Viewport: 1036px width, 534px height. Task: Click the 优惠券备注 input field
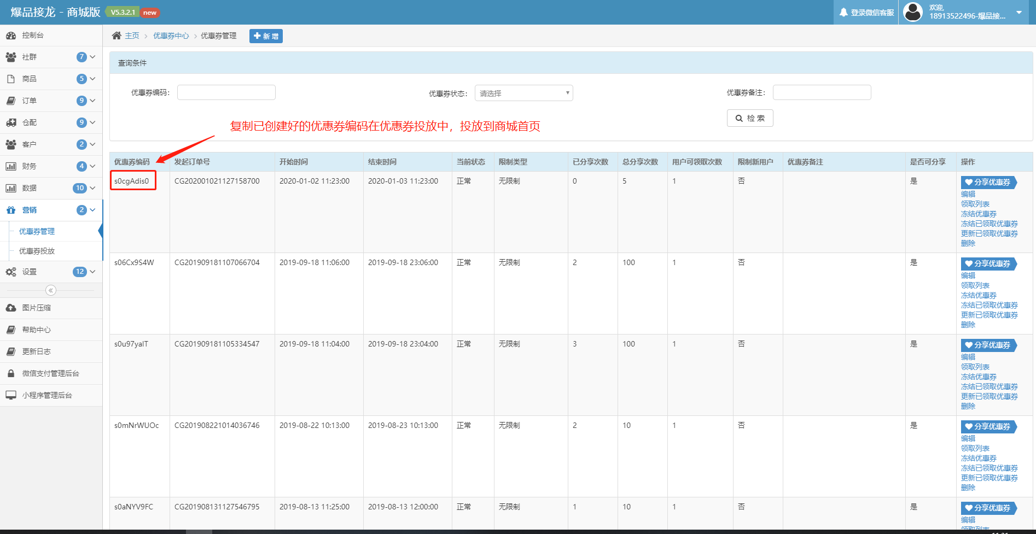click(822, 92)
